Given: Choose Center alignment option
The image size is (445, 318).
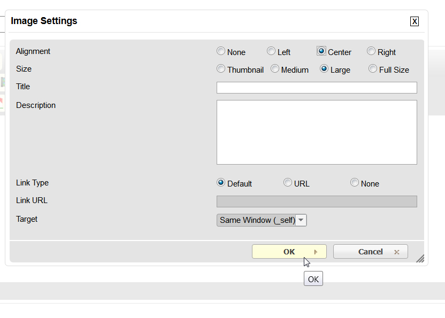Looking at the screenshot, I should point(321,51).
